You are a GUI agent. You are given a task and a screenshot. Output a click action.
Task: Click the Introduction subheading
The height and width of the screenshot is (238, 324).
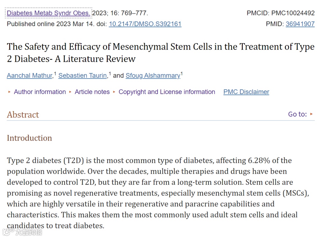(29, 138)
